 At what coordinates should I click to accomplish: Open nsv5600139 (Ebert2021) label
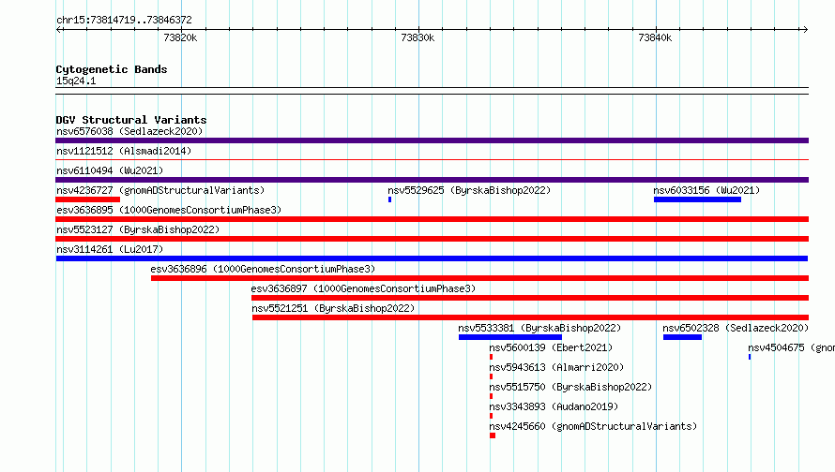click(x=551, y=347)
